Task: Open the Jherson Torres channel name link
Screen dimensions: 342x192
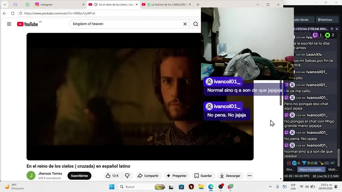Action: coord(50,174)
